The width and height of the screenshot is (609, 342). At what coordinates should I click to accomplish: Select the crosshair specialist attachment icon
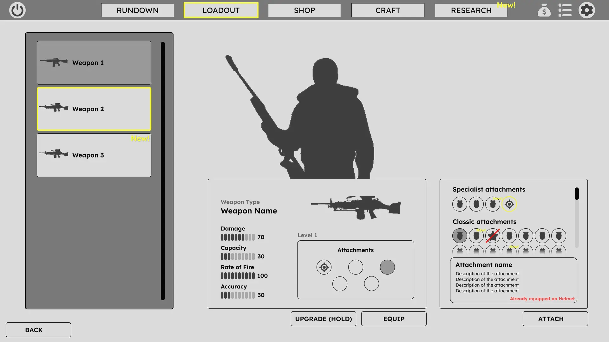[x=509, y=204]
